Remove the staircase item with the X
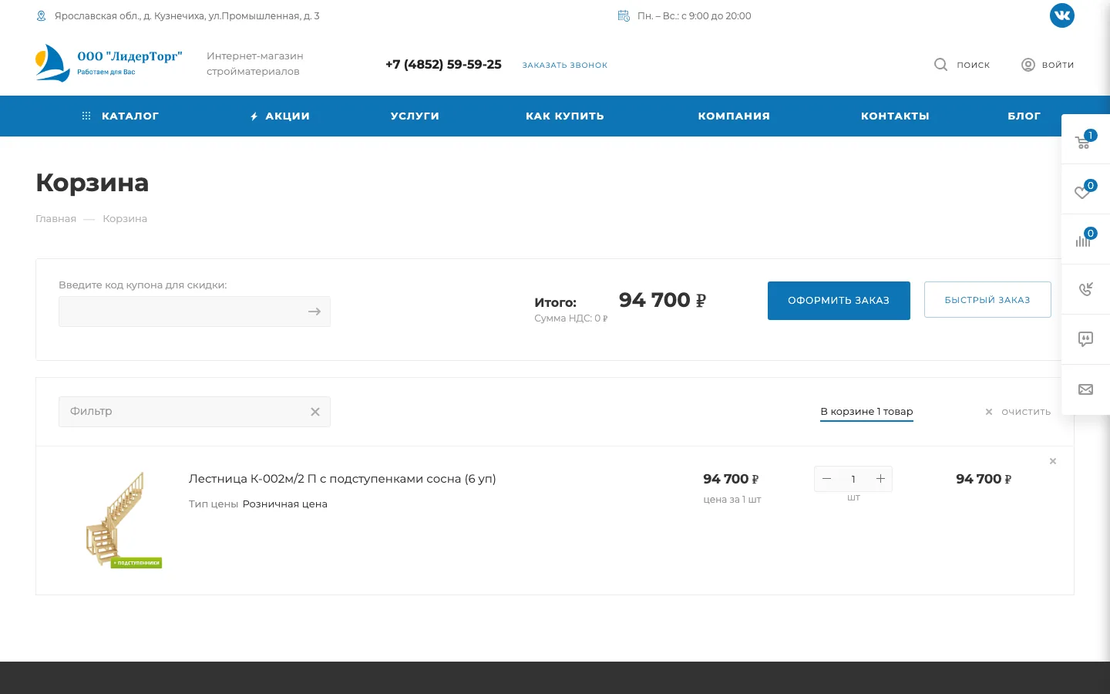This screenshot has height=694, width=1110. click(x=1053, y=461)
